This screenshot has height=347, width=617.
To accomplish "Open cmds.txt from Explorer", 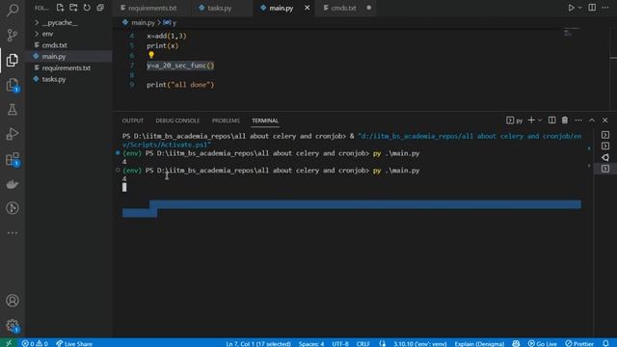I will point(54,45).
